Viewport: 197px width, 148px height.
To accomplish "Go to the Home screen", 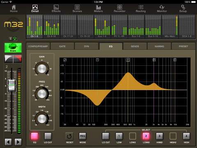I will coord(14,9).
